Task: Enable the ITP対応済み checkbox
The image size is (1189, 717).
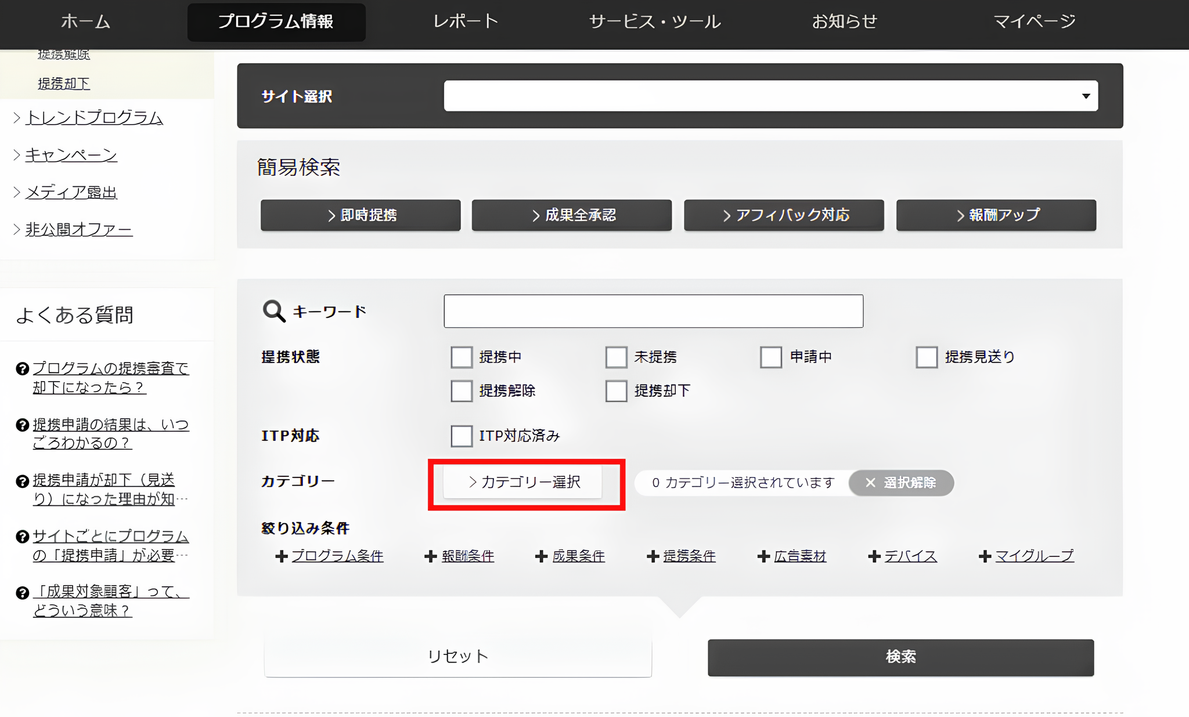Action: [x=461, y=436]
